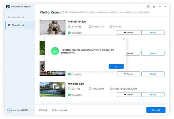Open thumbnail of template 2.jpg

[52, 89]
